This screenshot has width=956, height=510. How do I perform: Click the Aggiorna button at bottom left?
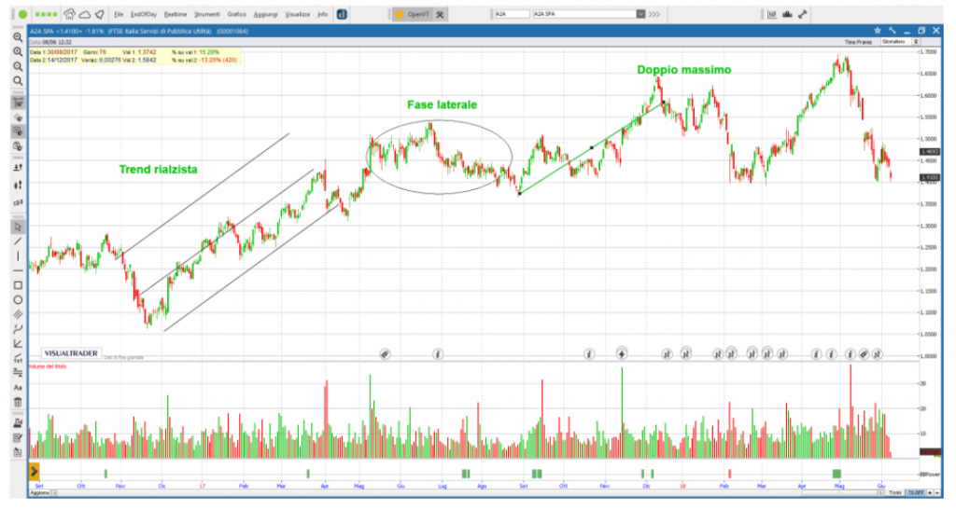tap(39, 492)
